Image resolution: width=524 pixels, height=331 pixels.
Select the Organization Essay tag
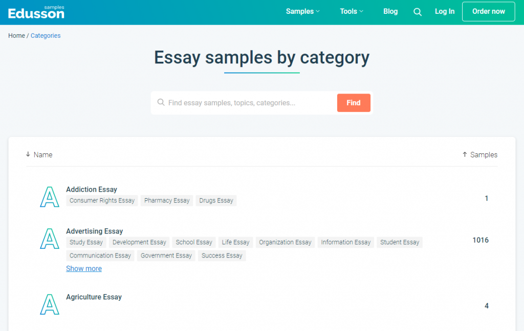pos(285,242)
